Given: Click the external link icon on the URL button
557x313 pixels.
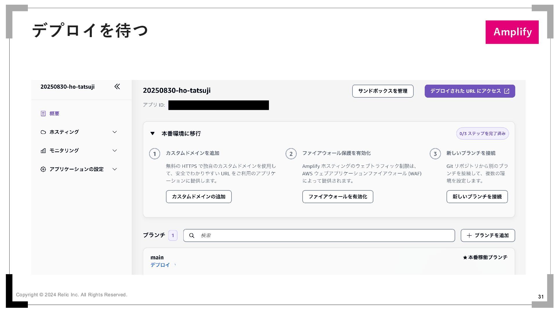Looking at the screenshot, I should pos(507,91).
